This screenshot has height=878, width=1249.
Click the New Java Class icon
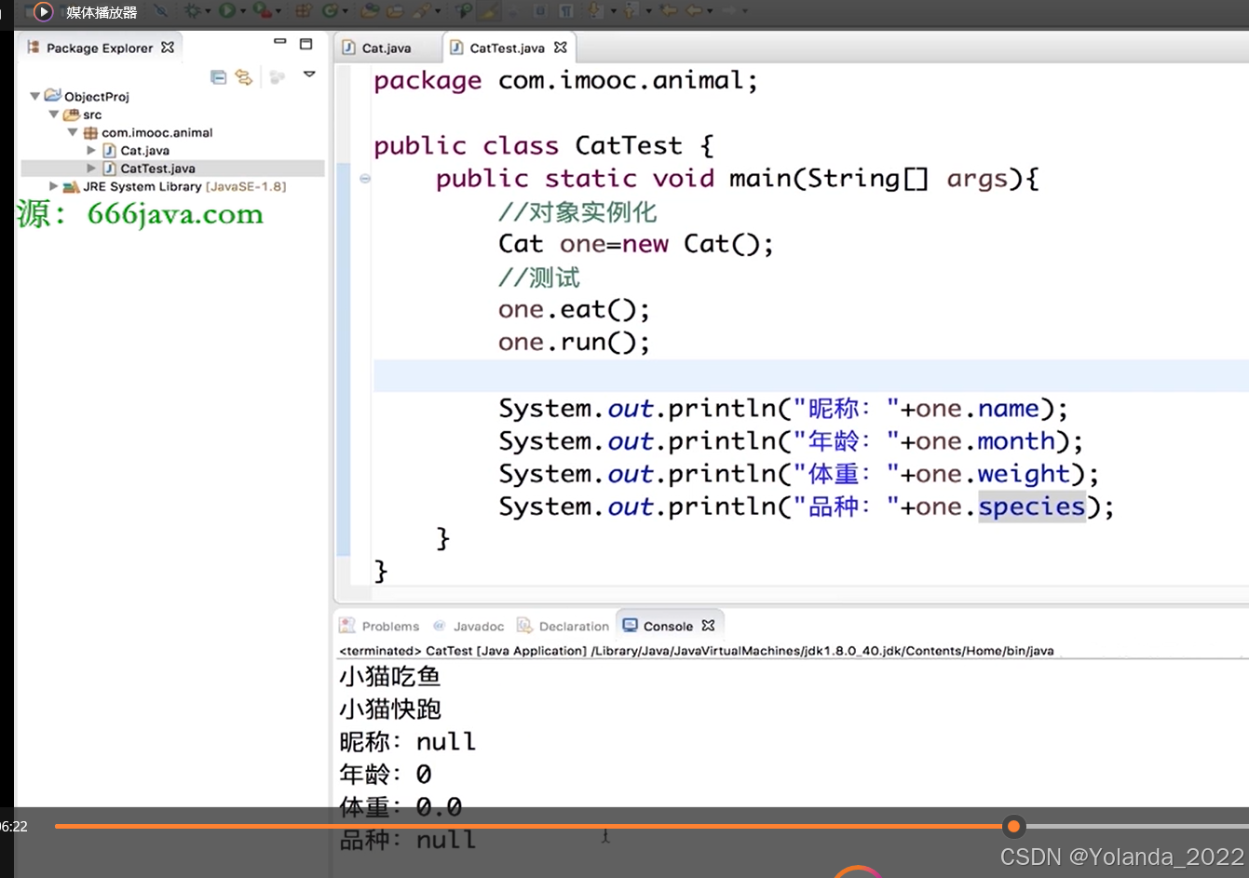[x=331, y=11]
